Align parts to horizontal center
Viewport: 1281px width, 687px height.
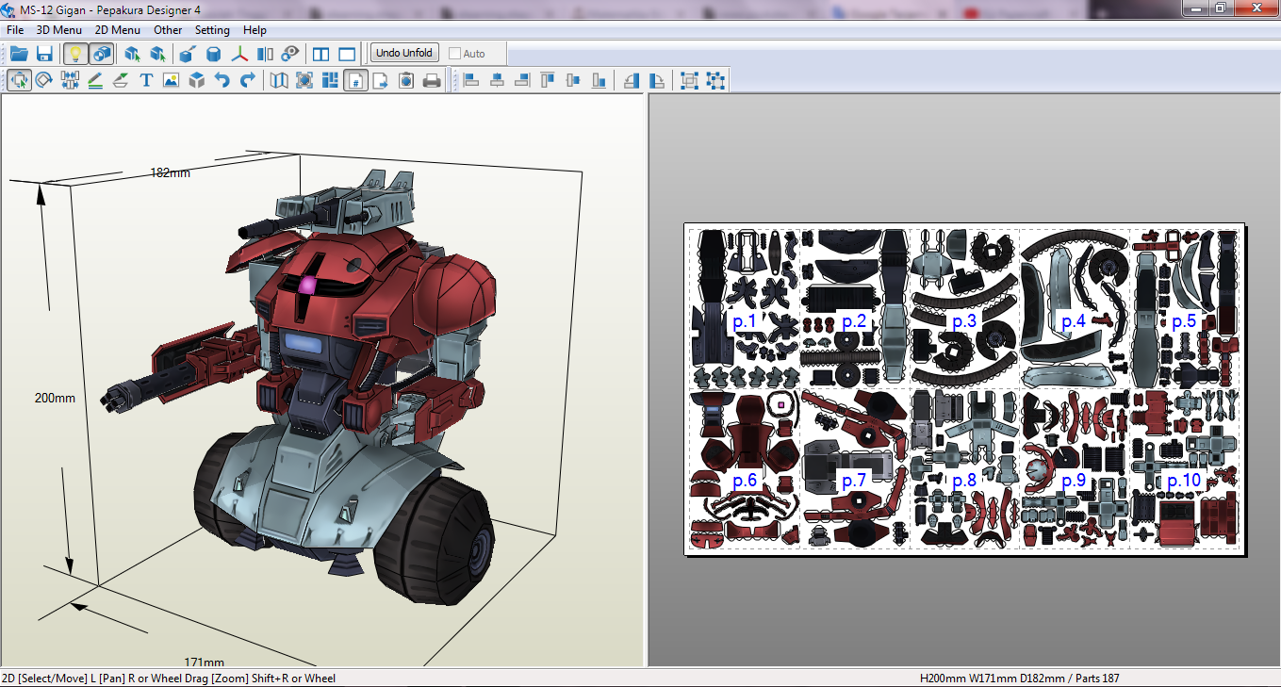coord(497,80)
